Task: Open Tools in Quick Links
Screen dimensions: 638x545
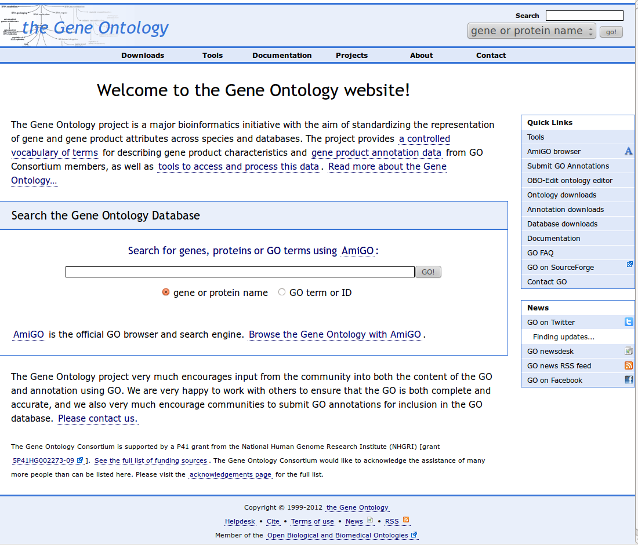Action: click(578, 137)
